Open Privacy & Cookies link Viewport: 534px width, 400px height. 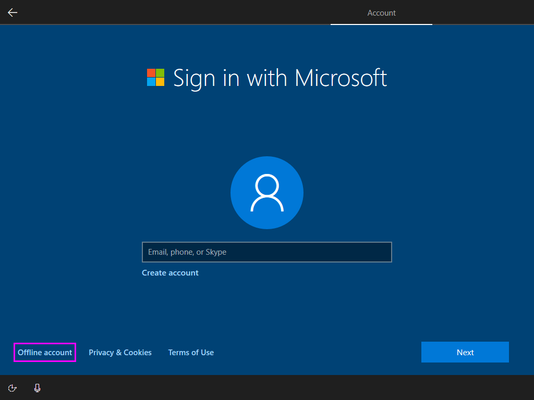pyautogui.click(x=120, y=353)
